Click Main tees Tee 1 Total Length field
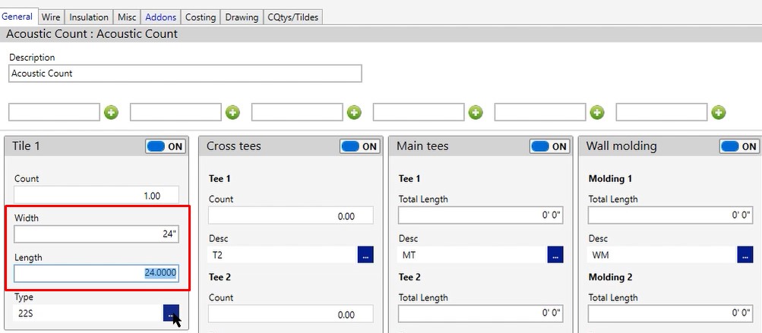 [x=481, y=215]
